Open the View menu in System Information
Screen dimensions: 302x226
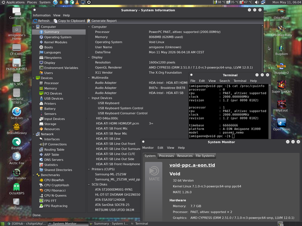(x=57, y=15)
